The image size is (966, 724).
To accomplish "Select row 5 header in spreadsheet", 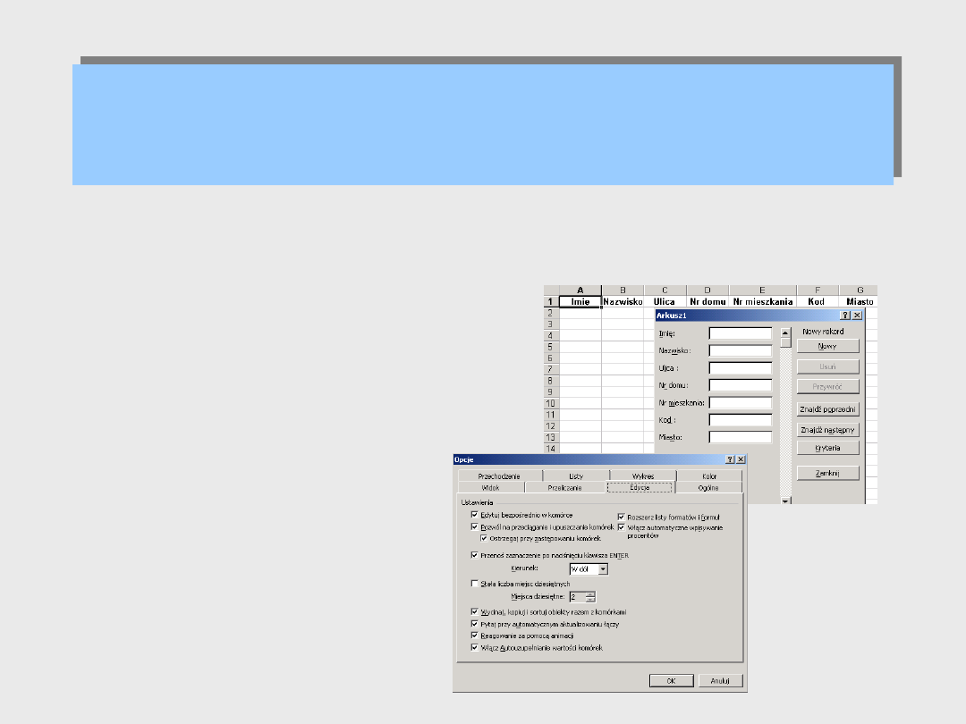I will point(551,347).
